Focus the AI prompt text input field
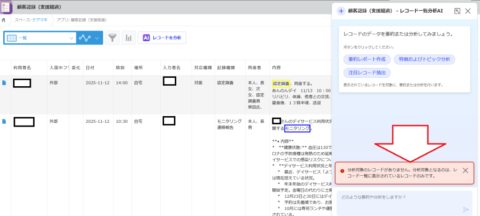The width and height of the screenshot is (480, 216). click(398, 197)
